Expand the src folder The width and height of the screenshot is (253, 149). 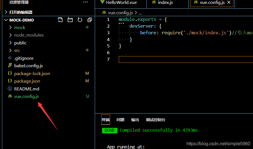point(11,51)
